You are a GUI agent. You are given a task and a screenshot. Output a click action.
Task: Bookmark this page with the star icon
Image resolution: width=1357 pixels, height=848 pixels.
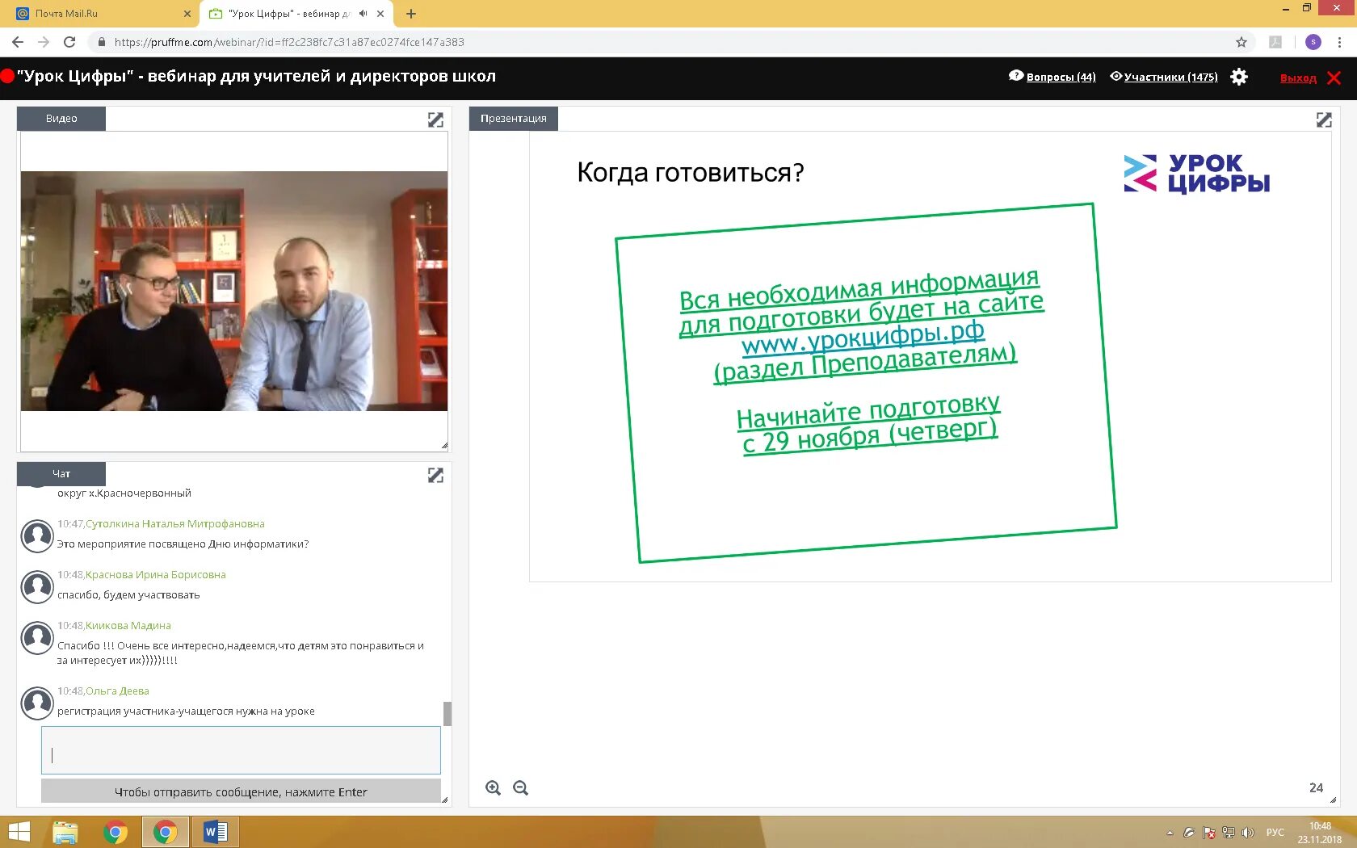(1241, 42)
